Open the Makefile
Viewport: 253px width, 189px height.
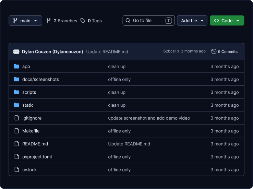pos(31,131)
